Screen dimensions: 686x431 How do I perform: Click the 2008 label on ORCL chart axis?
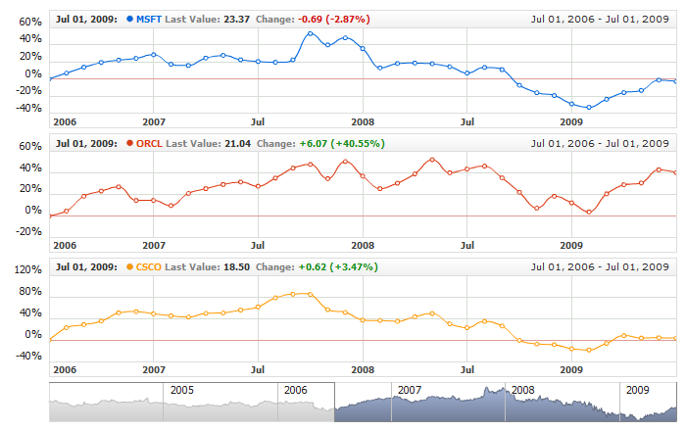pos(363,245)
